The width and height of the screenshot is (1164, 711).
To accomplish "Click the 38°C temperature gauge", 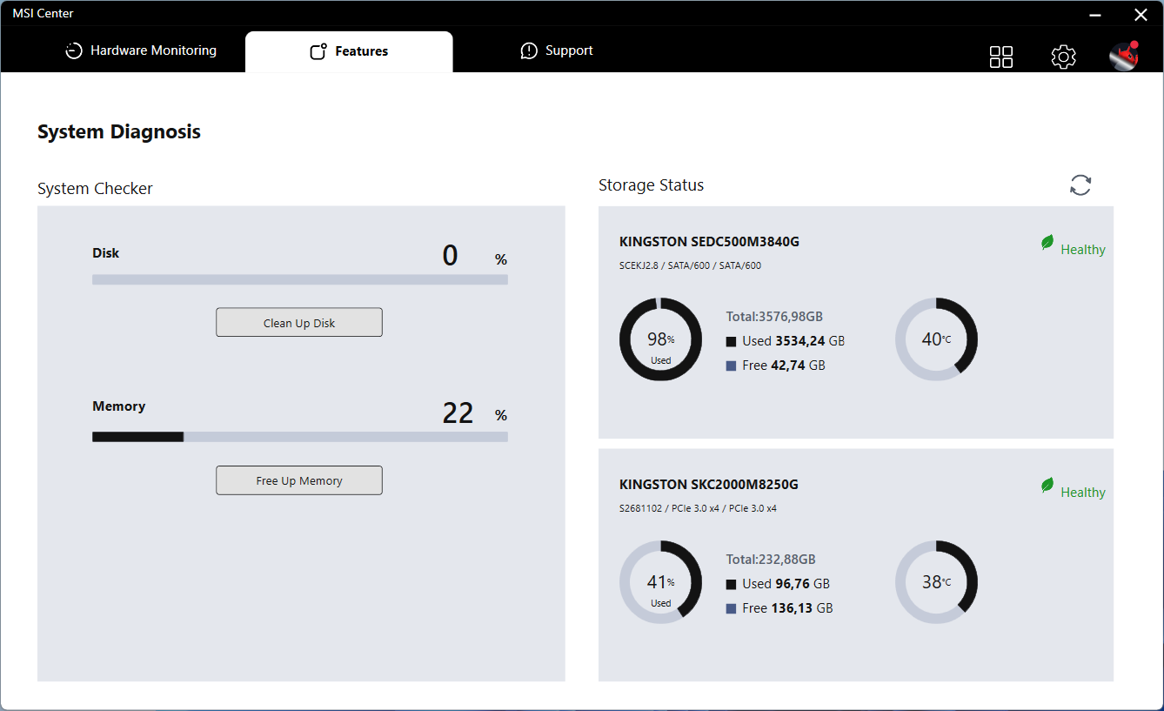I will coord(936,582).
